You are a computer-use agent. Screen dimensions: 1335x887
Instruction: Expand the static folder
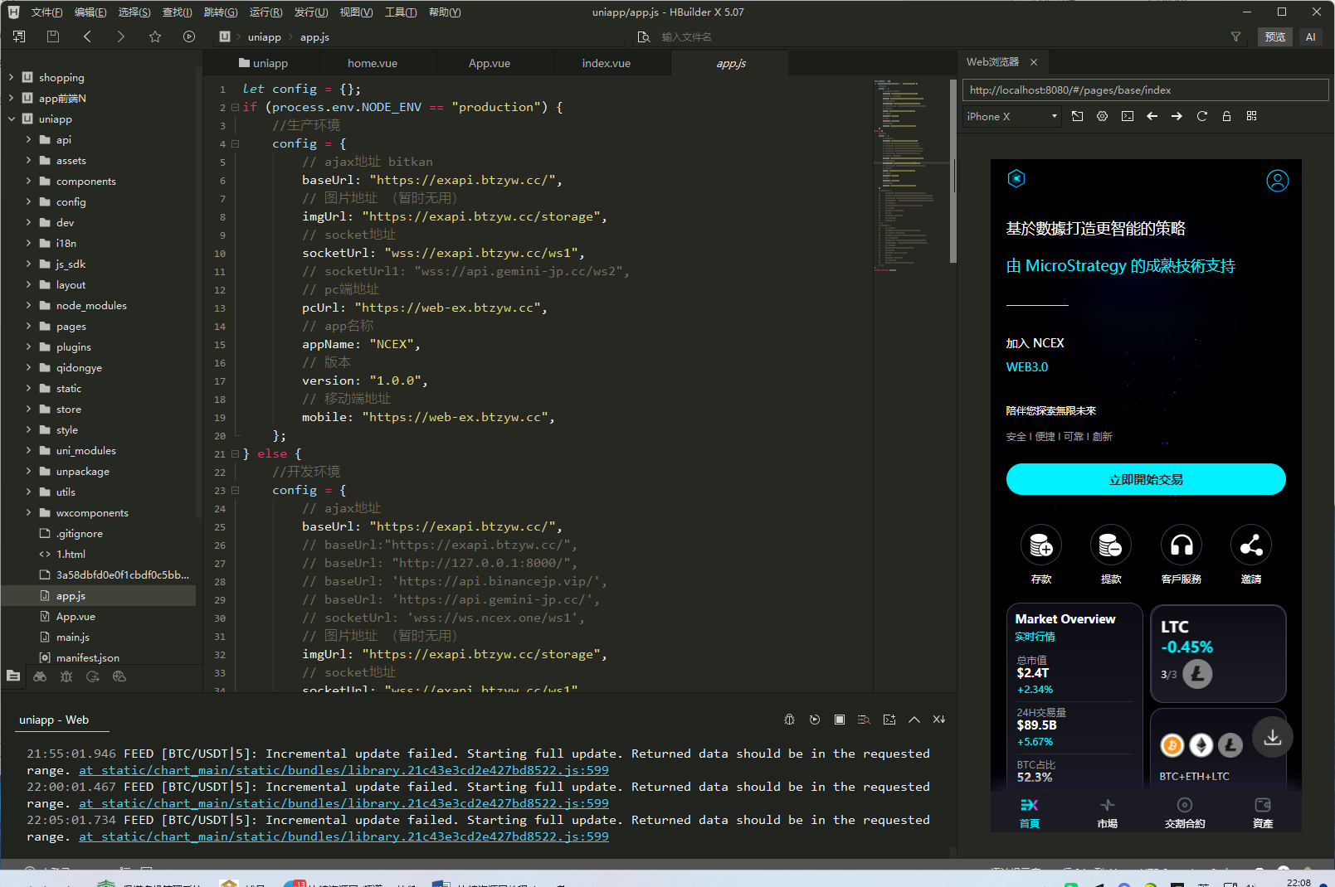(28, 388)
